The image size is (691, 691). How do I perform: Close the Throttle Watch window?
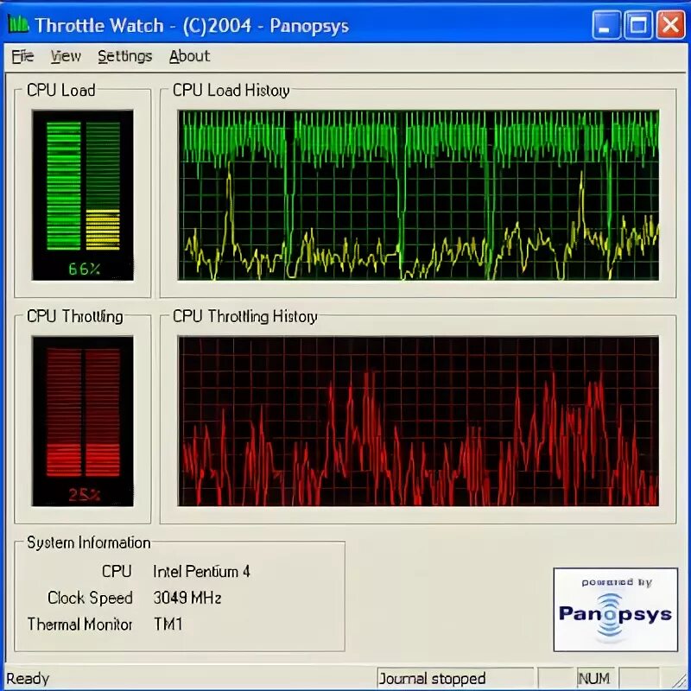click(671, 25)
